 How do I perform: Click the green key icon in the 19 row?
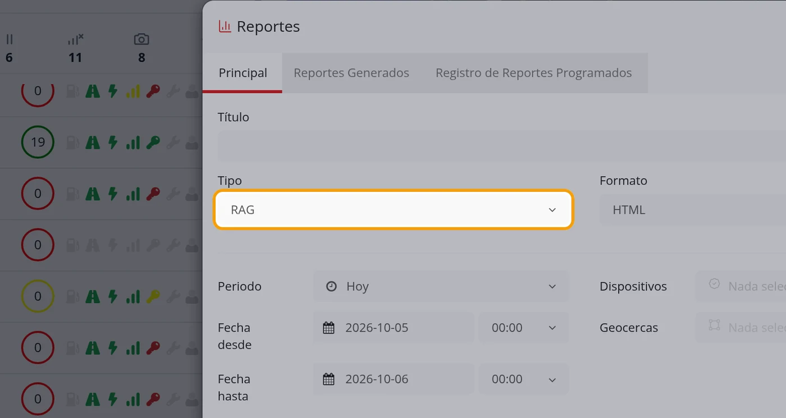point(153,143)
